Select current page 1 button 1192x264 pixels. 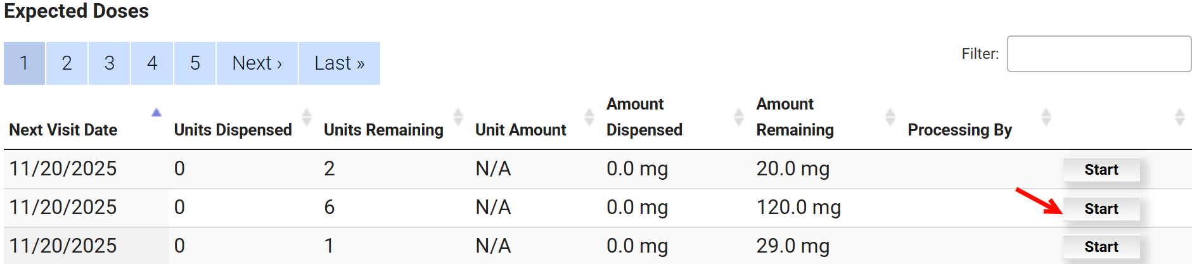point(24,63)
